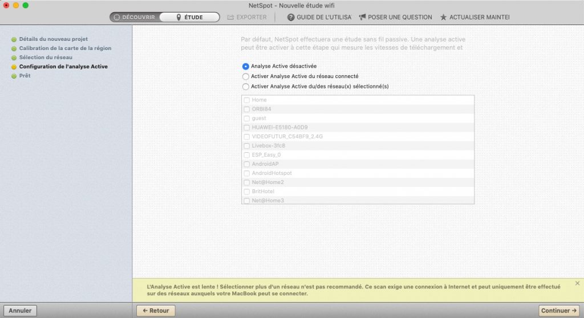
Task: Click the Retour button
Action: [156, 311]
